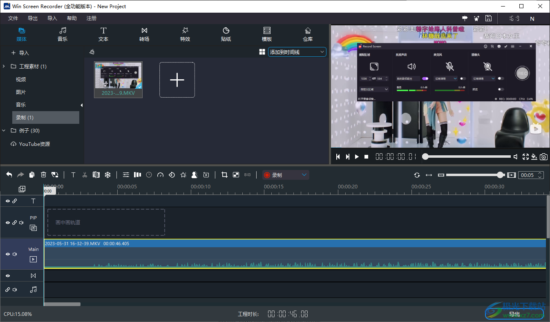The image size is (550, 322).
Task: Open YouTube资源 in sidebar
Action: pyautogui.click(x=30, y=144)
